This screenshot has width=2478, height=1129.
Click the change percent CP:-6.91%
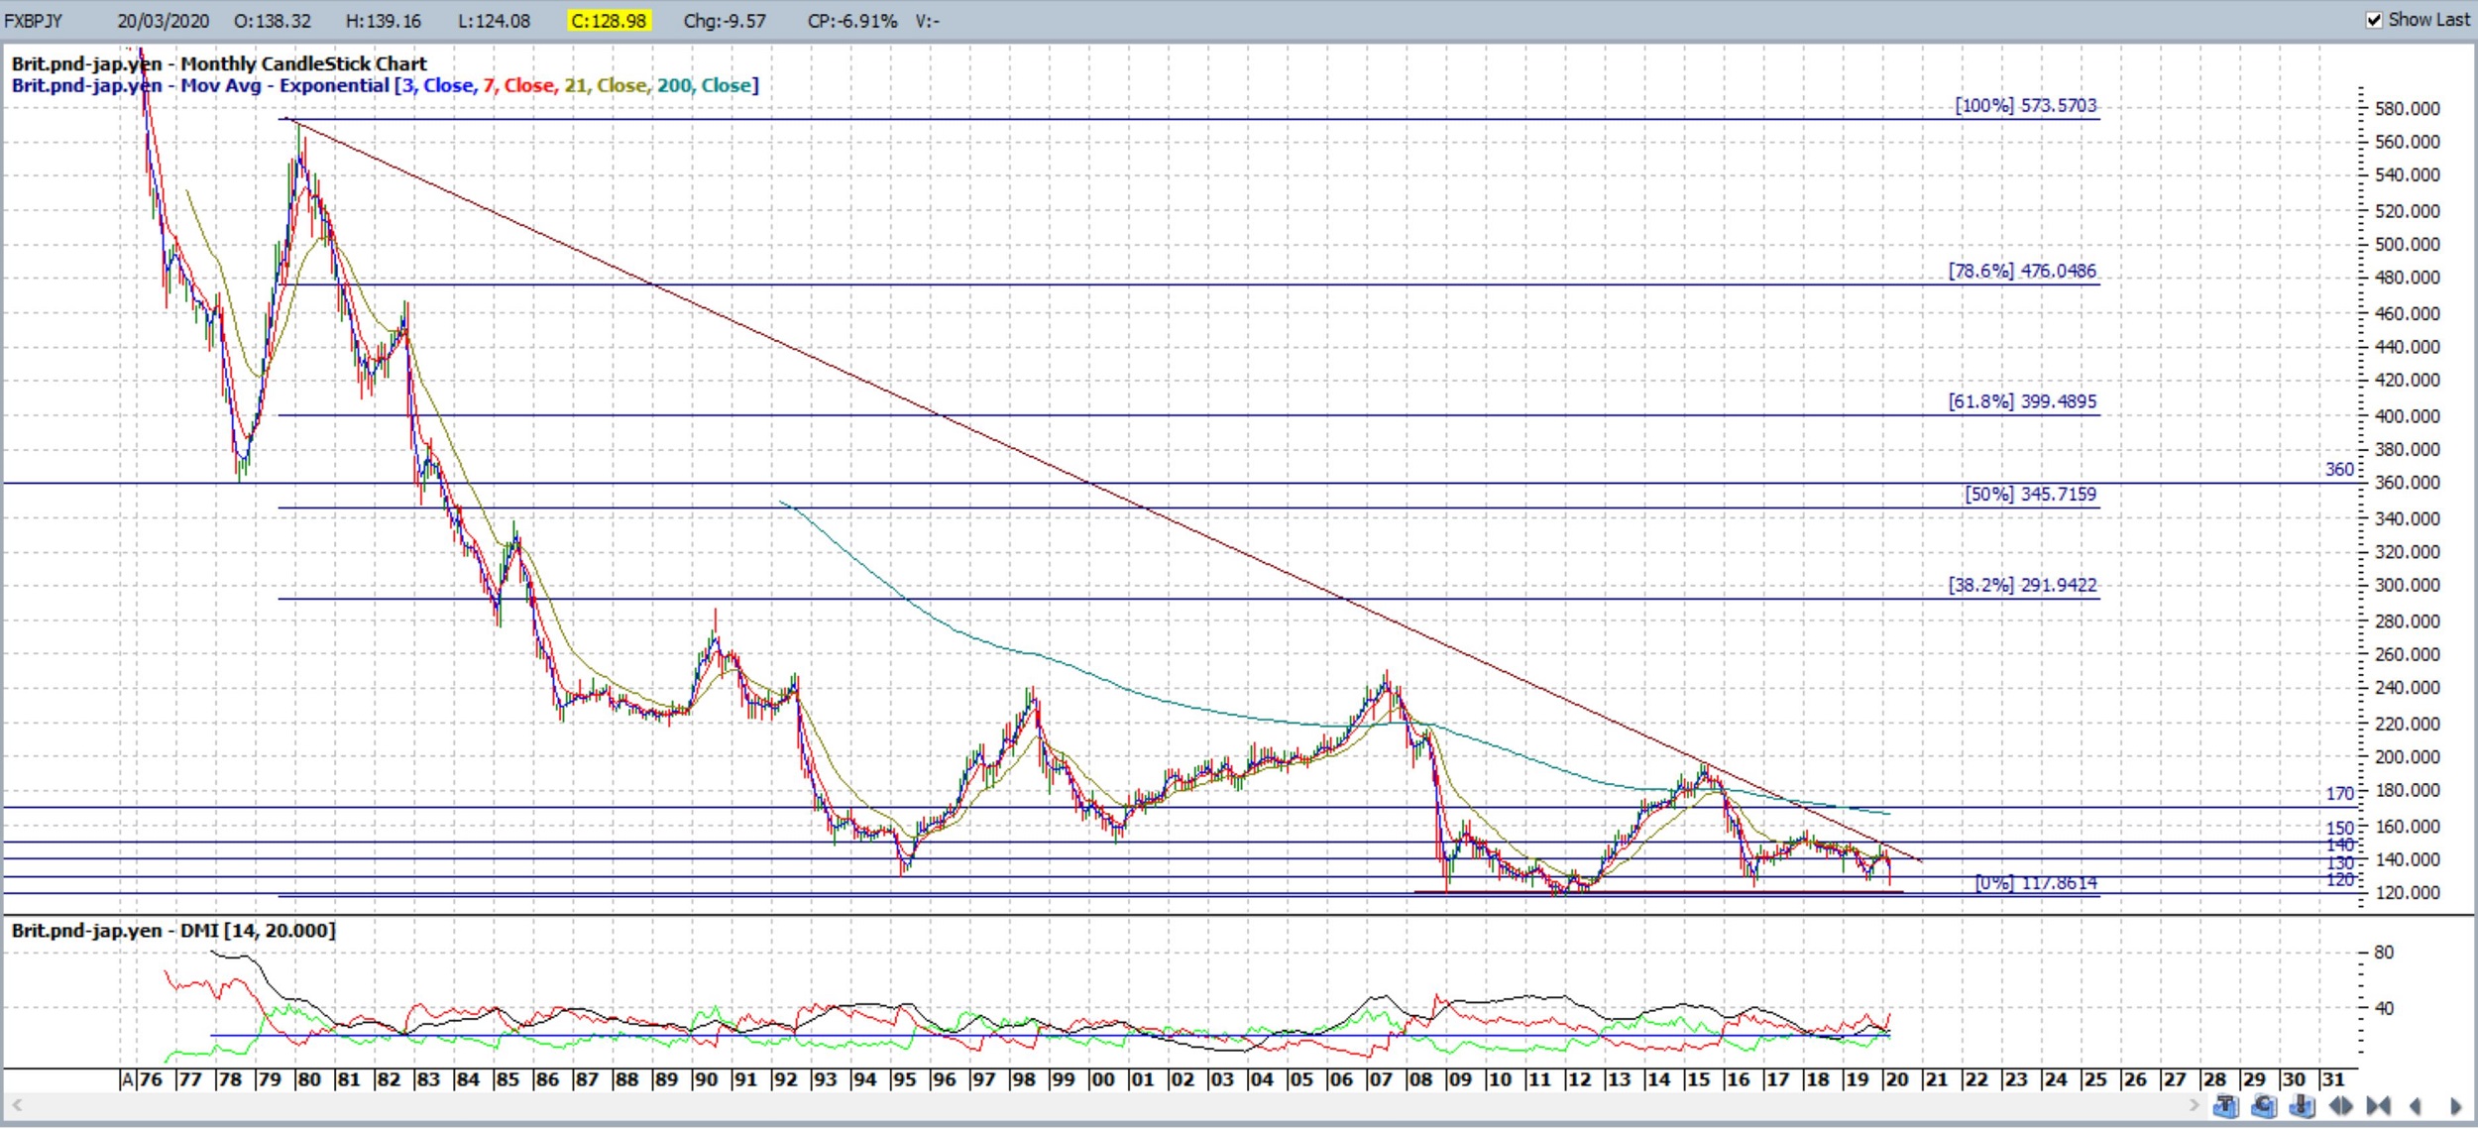[852, 21]
